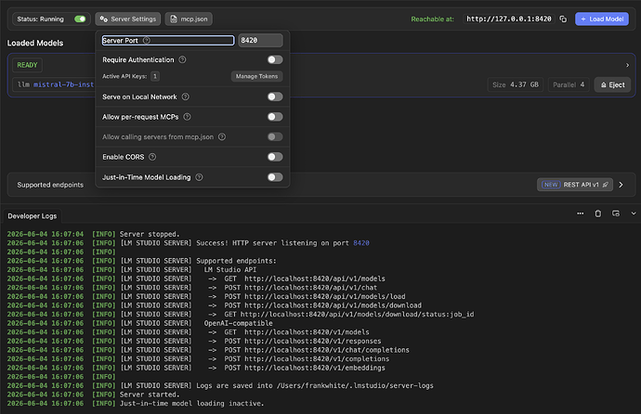Click Active API Keys count 1

[155, 76]
